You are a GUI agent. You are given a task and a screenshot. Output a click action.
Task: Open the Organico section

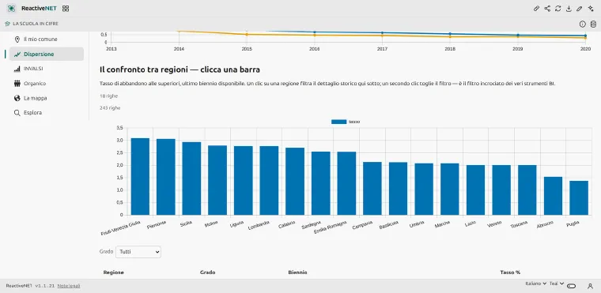tap(47, 84)
